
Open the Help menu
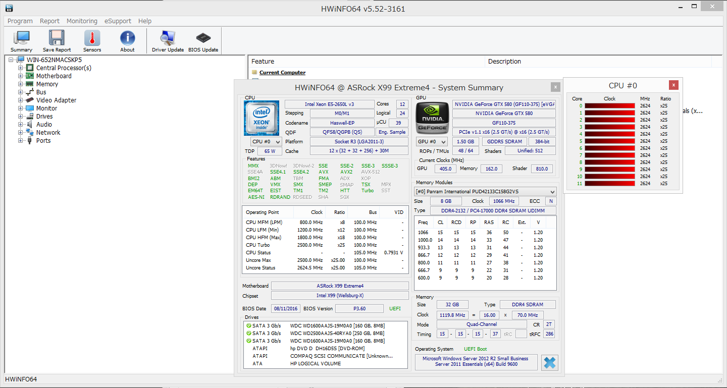tap(145, 21)
